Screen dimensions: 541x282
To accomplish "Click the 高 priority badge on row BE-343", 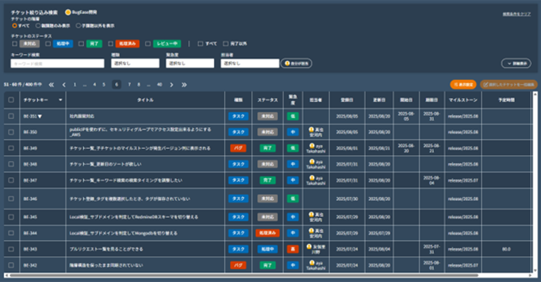I will (x=293, y=249).
